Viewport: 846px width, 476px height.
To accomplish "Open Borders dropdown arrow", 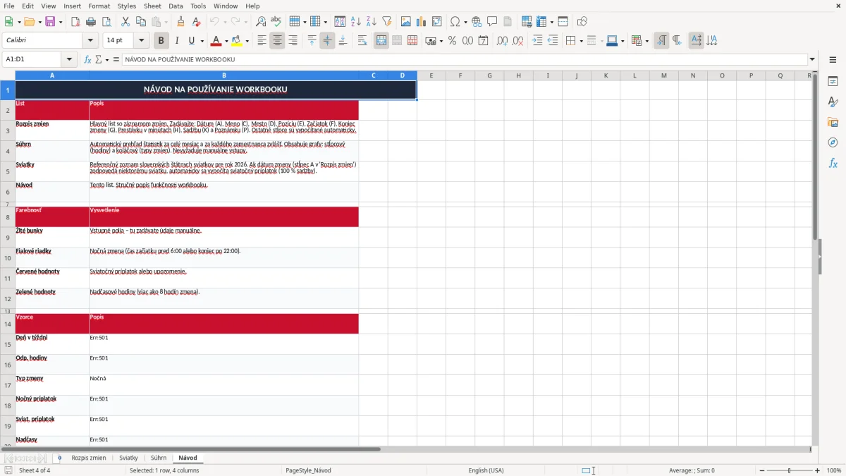I will point(581,42).
